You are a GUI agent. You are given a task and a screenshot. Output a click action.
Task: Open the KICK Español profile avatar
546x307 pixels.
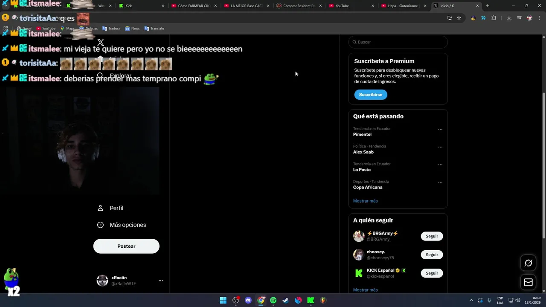359,273
